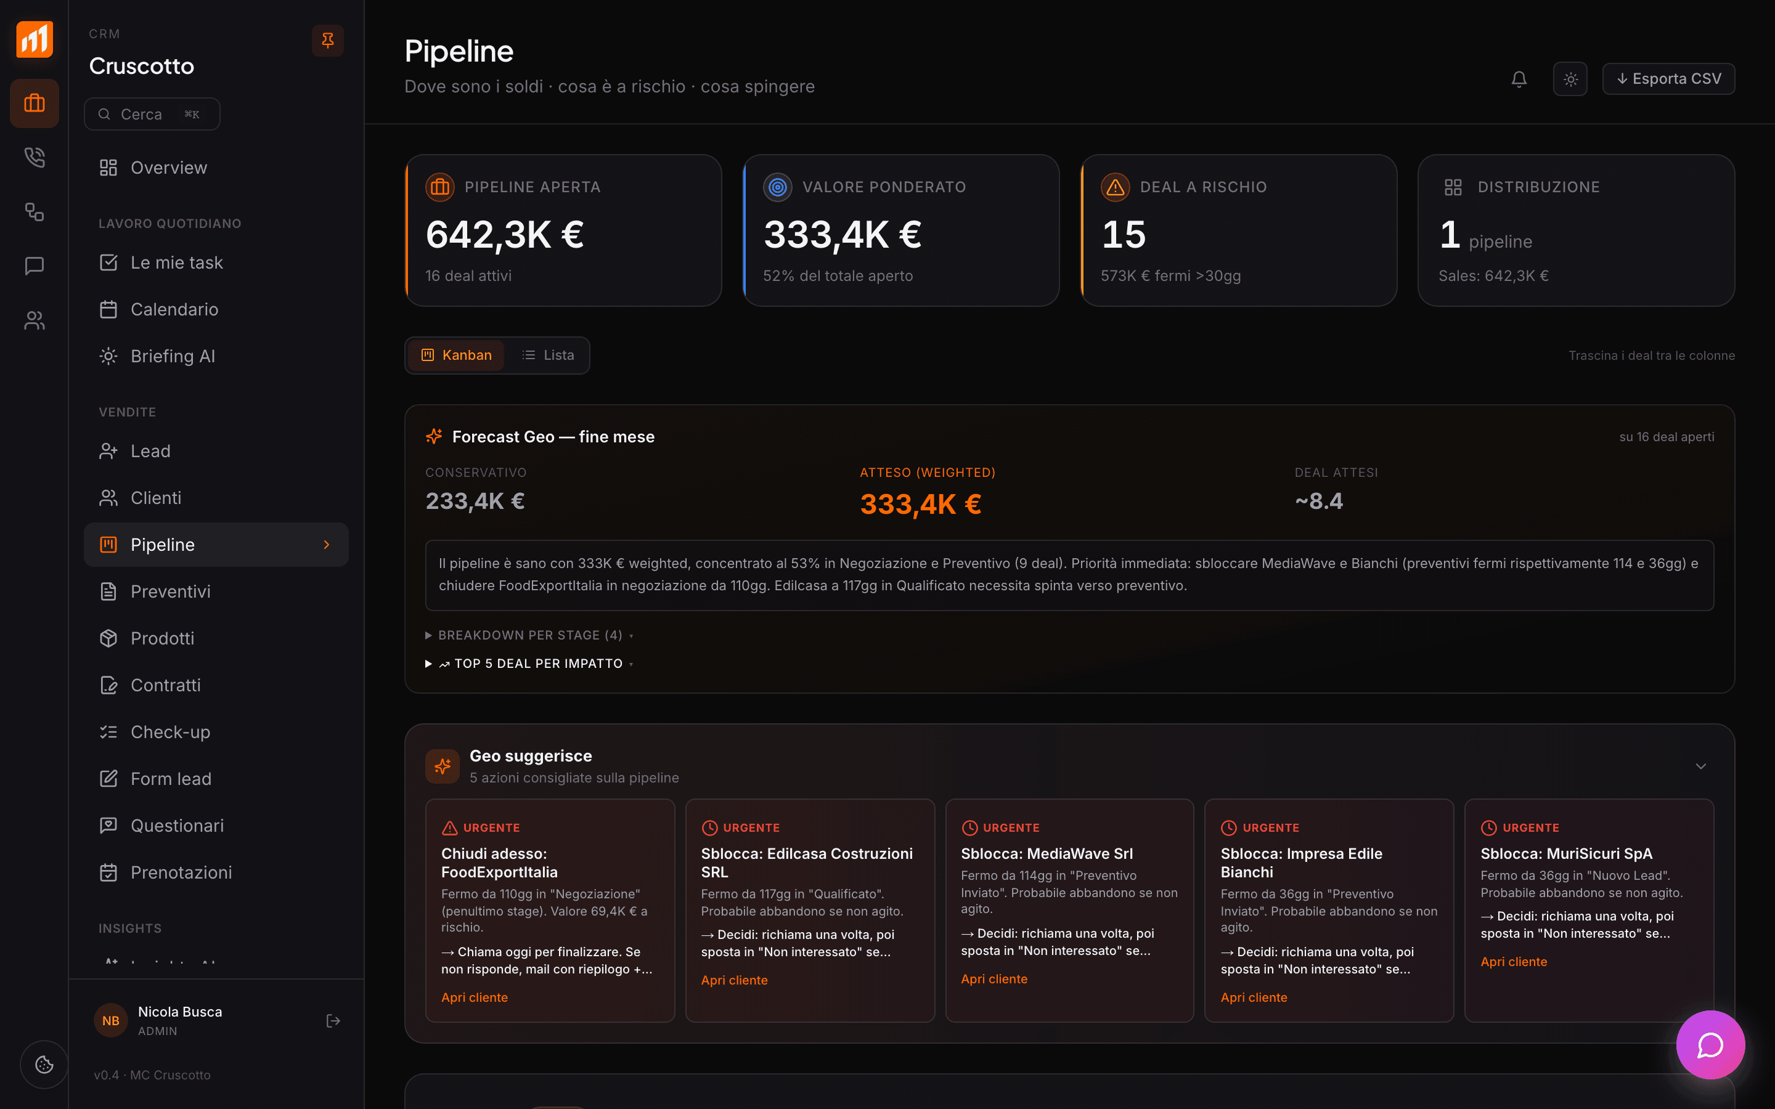Click the Valore Ponderato target icon
Screen dimensions: 1775x1109
[x=777, y=188]
